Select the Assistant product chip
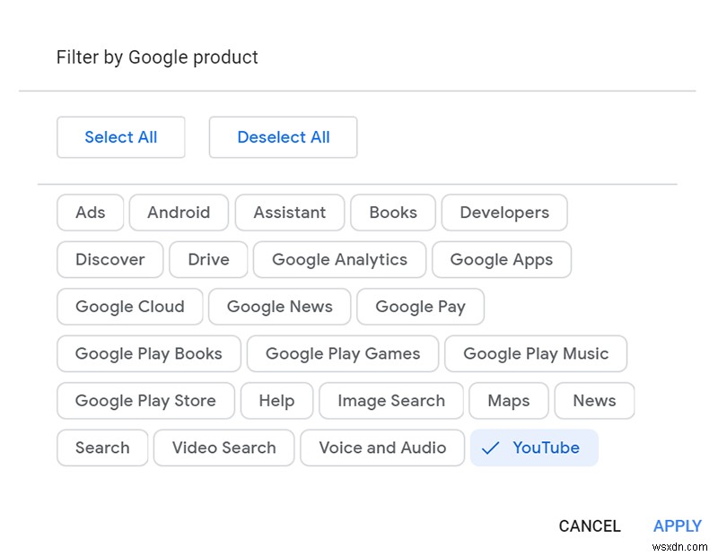The width and height of the screenshot is (718, 556). pyautogui.click(x=289, y=213)
